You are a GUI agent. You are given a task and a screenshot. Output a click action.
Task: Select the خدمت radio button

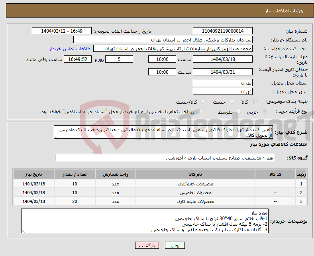(232, 101)
